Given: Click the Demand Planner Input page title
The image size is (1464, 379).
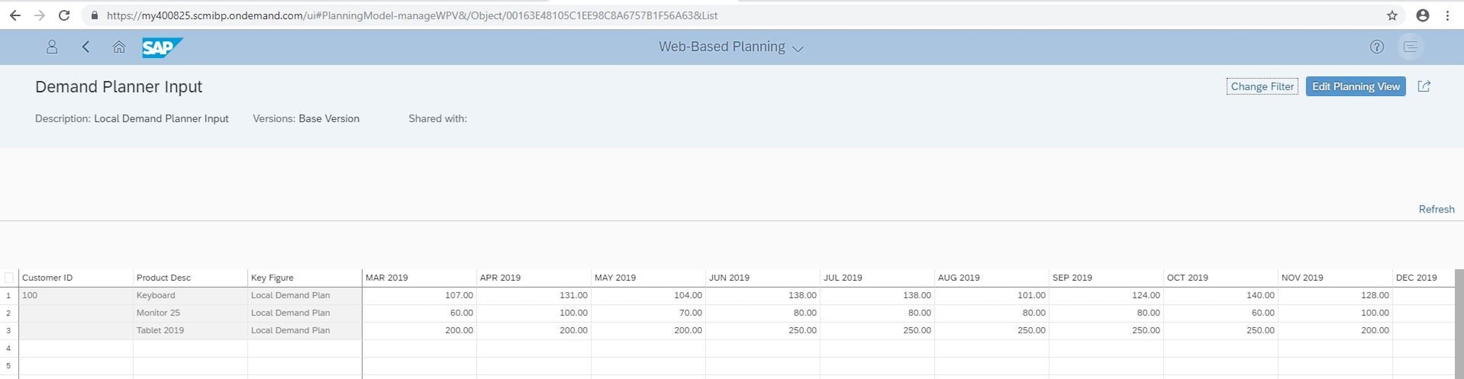Looking at the screenshot, I should point(119,87).
